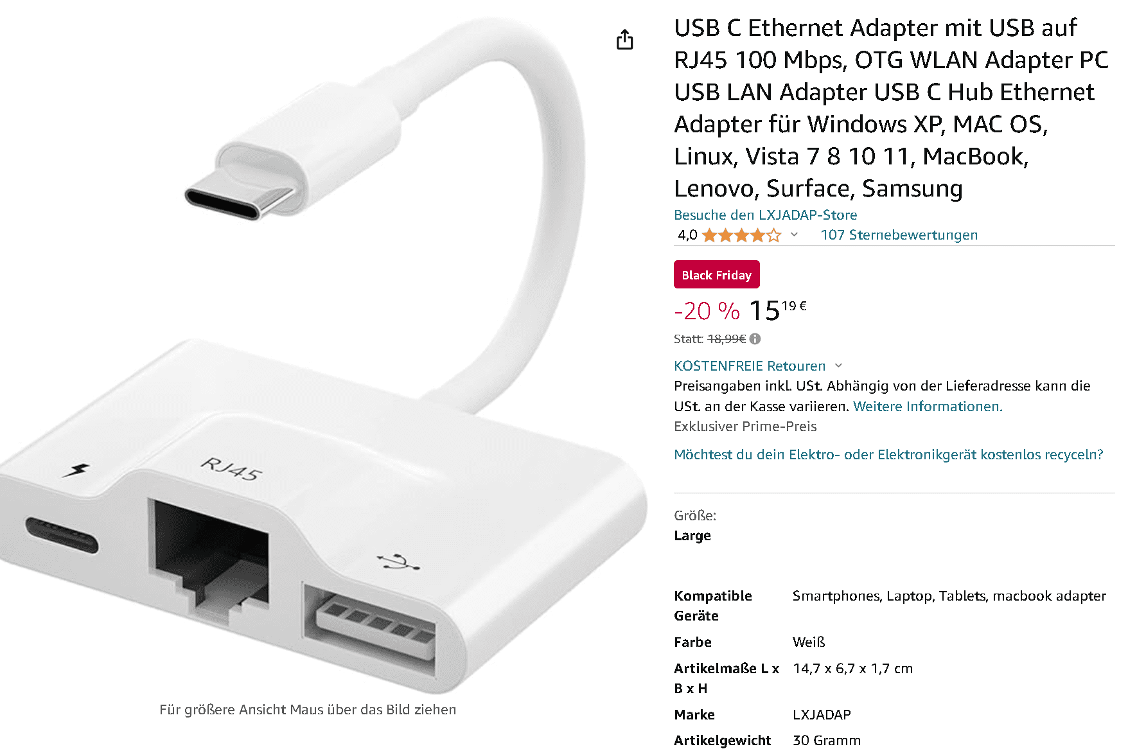Screen dimensions: 1137x749
Task: Click the -20 % discount label
Action: [x=707, y=311]
